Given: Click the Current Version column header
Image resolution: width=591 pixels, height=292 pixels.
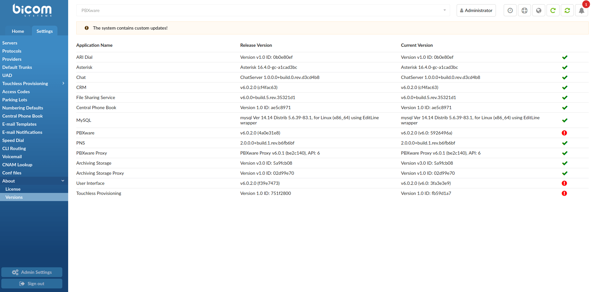Looking at the screenshot, I should pos(417,45).
